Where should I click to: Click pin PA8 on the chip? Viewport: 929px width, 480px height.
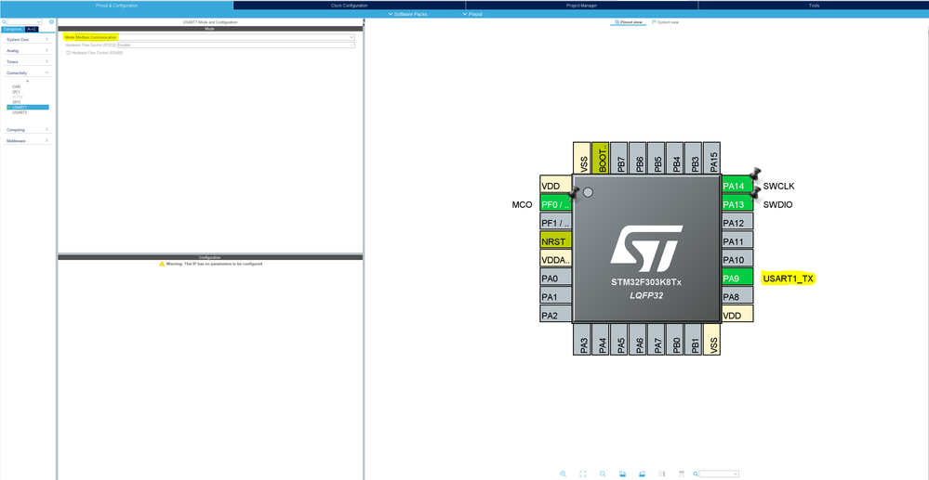pos(737,295)
